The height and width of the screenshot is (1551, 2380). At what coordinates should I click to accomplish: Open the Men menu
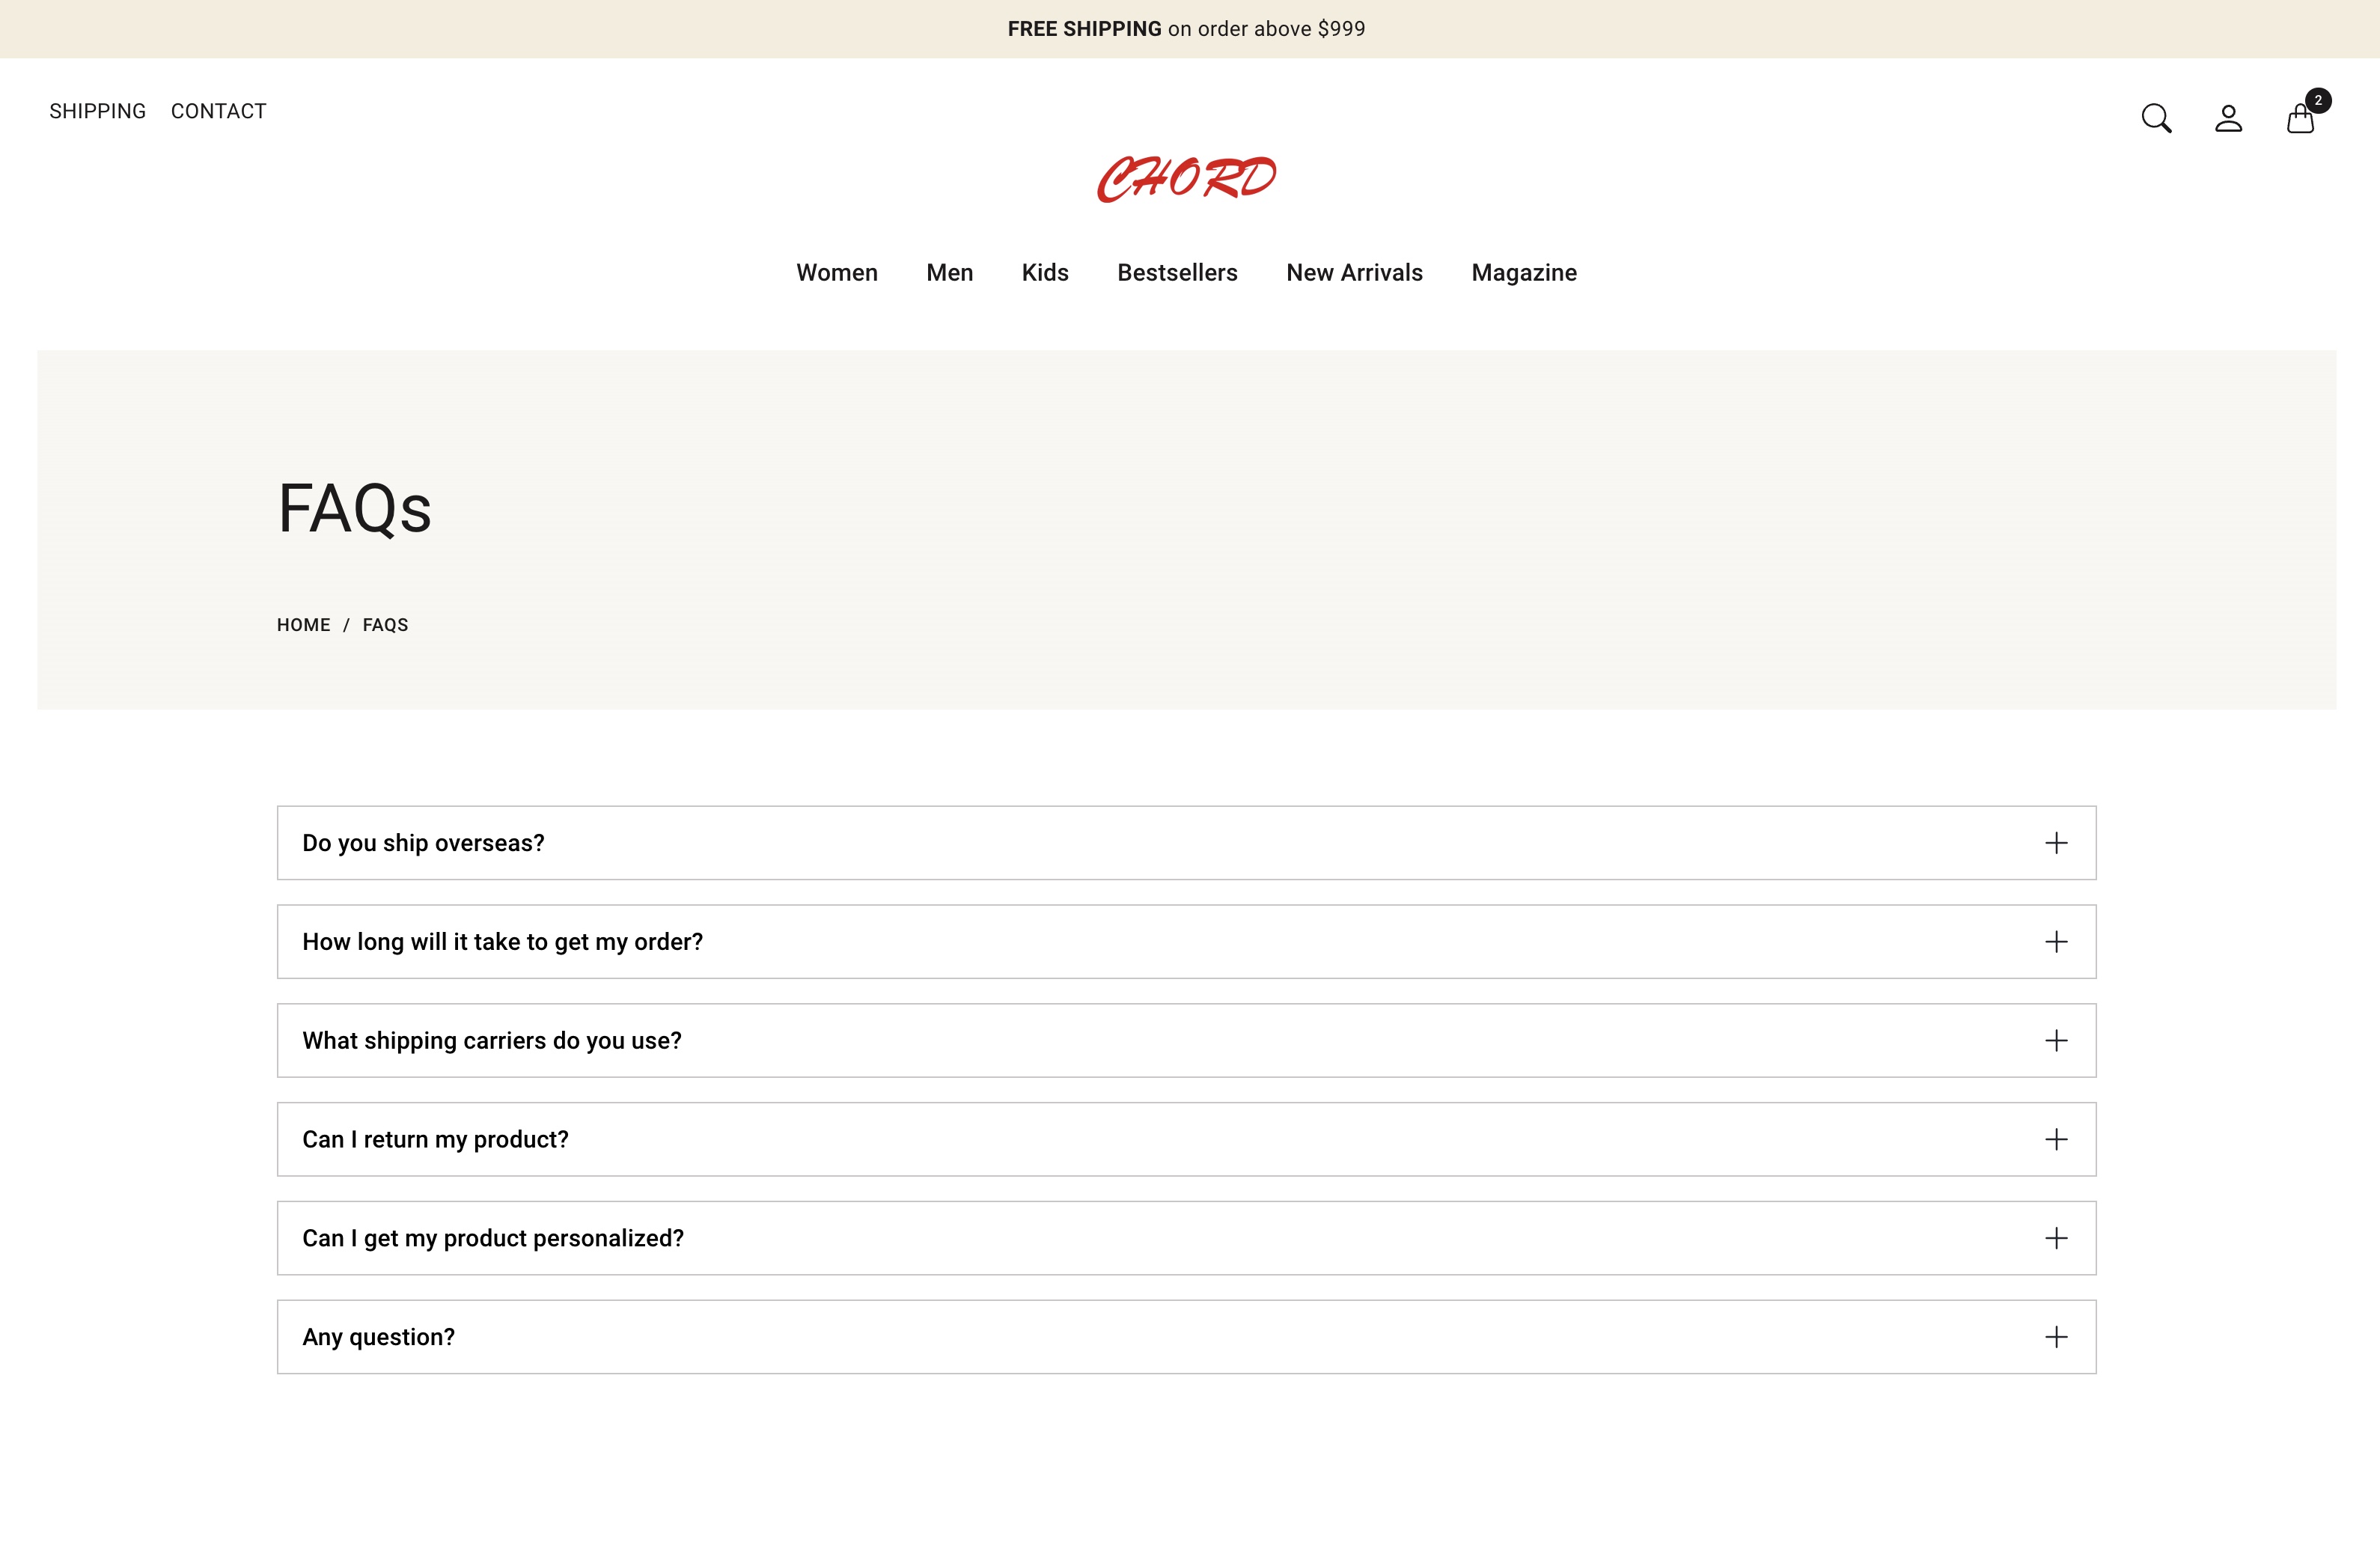pos(949,273)
